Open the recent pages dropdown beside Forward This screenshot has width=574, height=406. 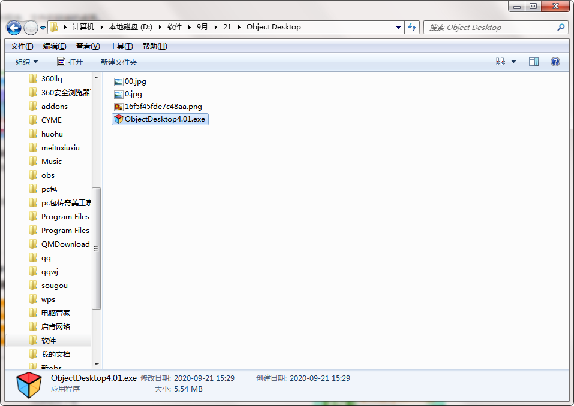43,28
